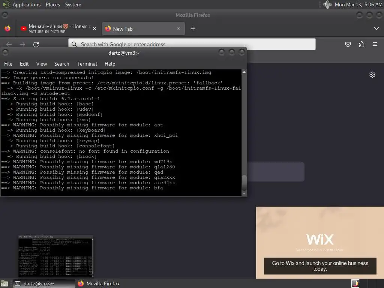
Task: Switch to Mozilla Firefox in taskbar
Action: tap(99, 283)
